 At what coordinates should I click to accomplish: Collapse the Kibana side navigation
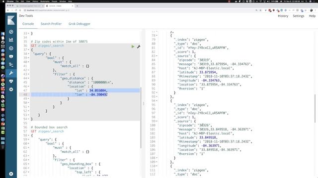click(11, 174)
